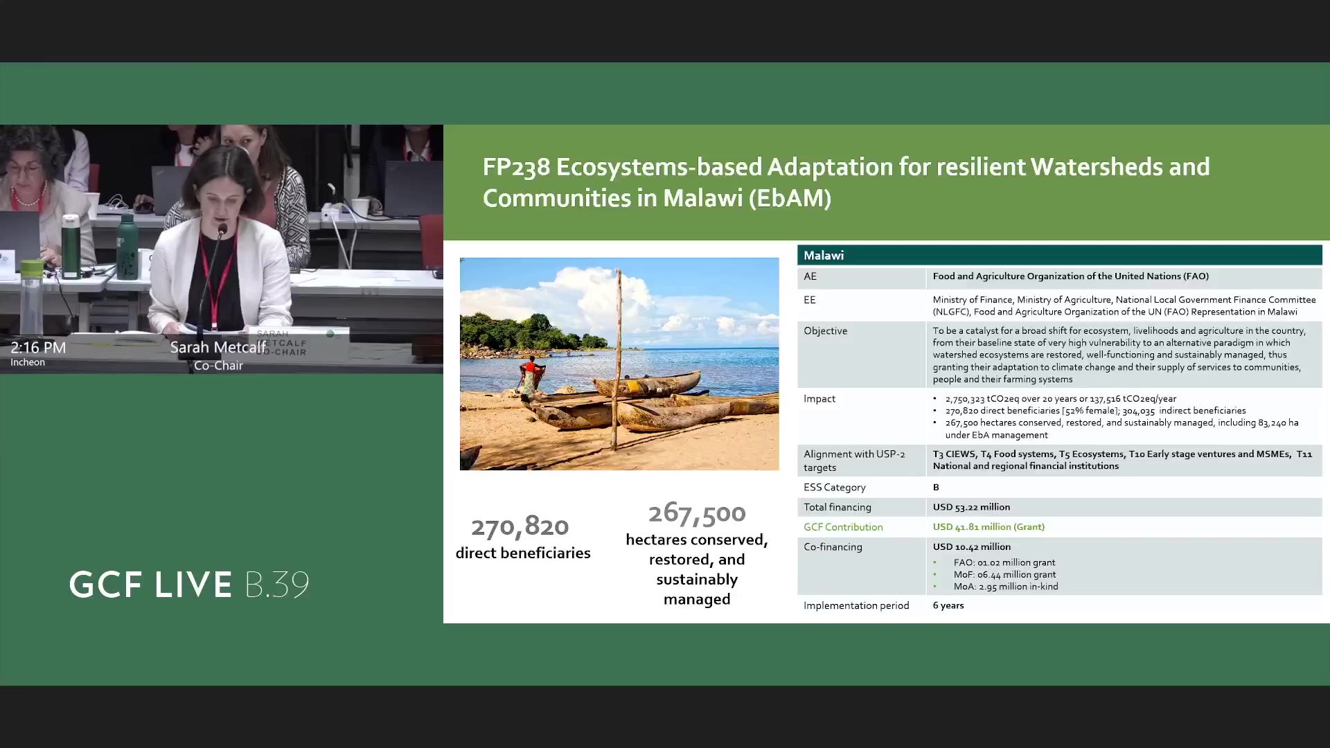Screen dimensions: 1330x748
Task: Click the '267,500 hectares conserved' bullet in the table
Action: click(x=1121, y=429)
